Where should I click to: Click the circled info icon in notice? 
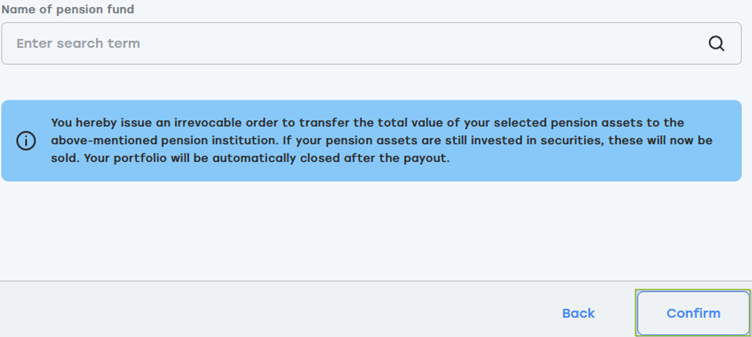tap(26, 141)
